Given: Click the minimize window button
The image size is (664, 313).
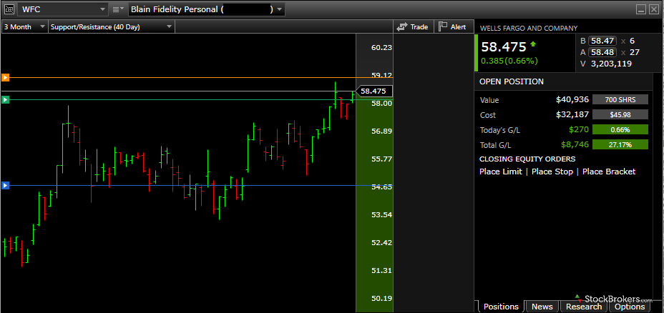Looking at the screenshot, I should 641,9.
